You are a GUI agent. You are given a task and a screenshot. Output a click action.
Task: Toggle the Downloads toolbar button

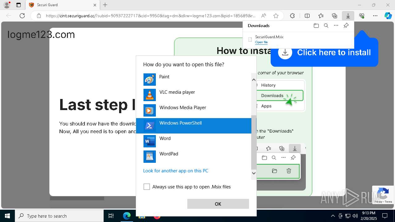click(348, 16)
